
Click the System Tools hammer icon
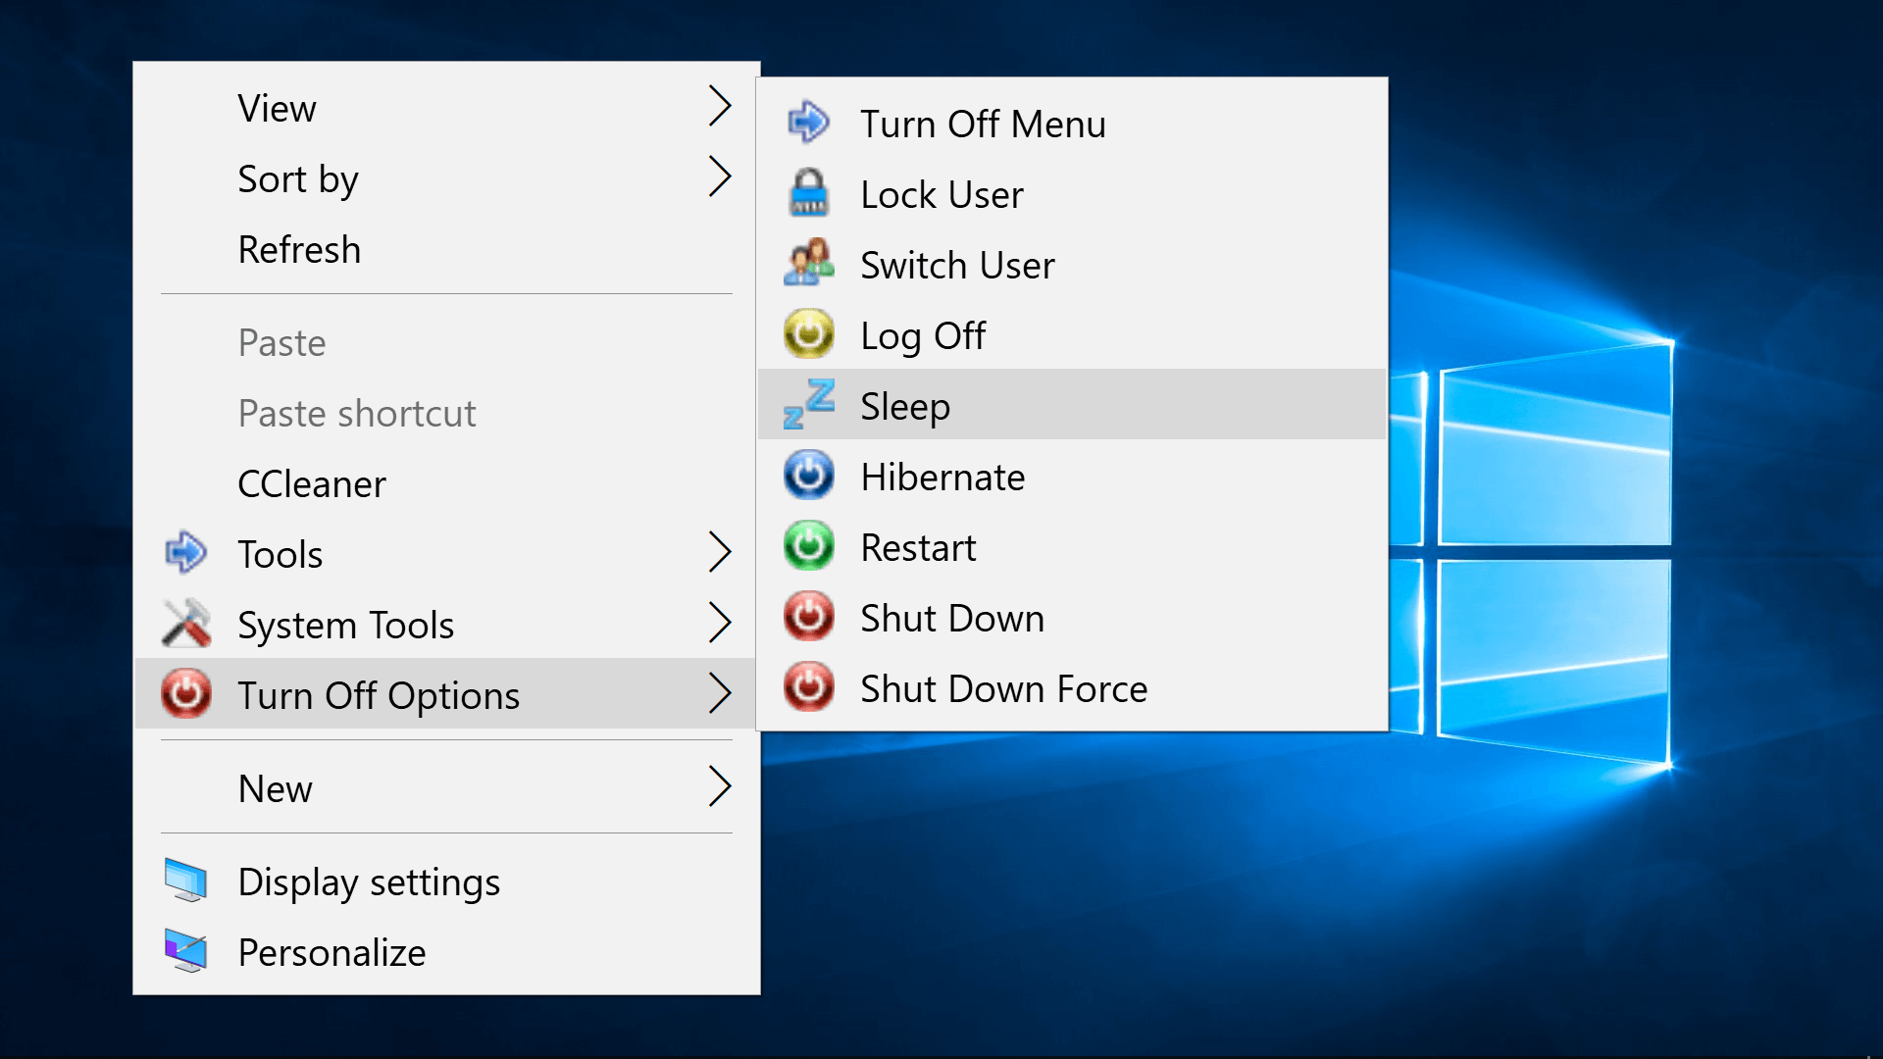coord(186,625)
